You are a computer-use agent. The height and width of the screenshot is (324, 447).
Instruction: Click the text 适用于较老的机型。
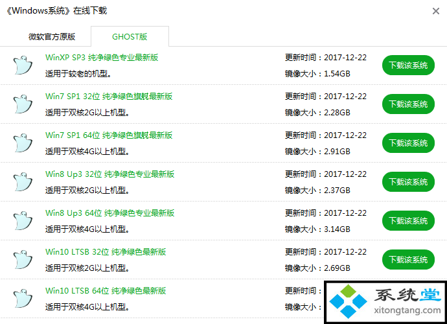click(78, 74)
